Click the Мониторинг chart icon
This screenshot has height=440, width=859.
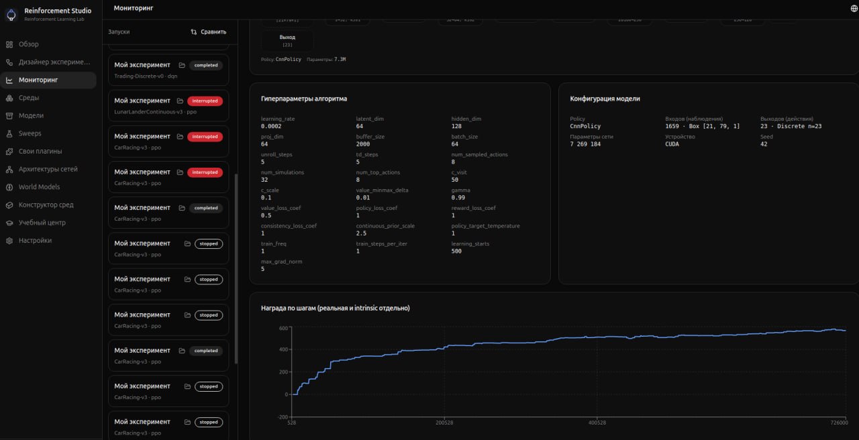[9, 80]
